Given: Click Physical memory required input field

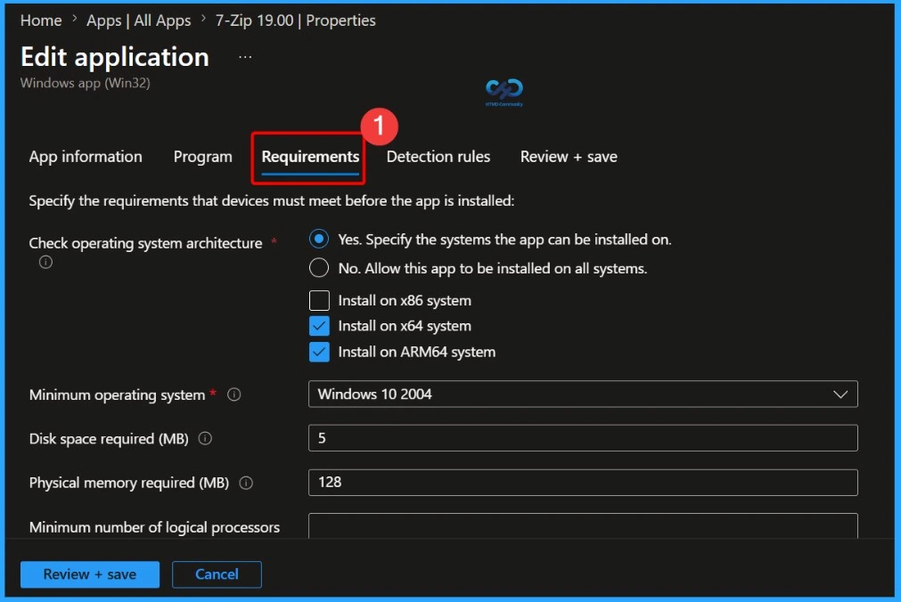Looking at the screenshot, I should pos(583,483).
